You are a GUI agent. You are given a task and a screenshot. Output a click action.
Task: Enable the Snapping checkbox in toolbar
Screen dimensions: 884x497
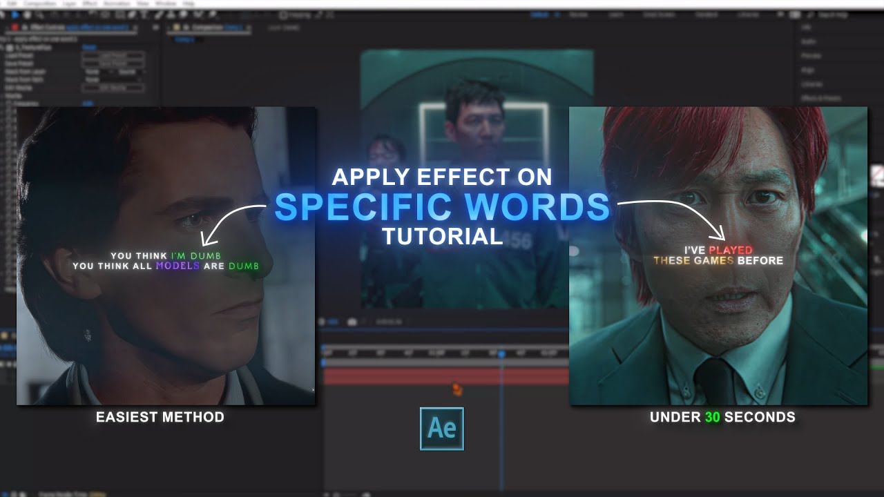point(284,14)
